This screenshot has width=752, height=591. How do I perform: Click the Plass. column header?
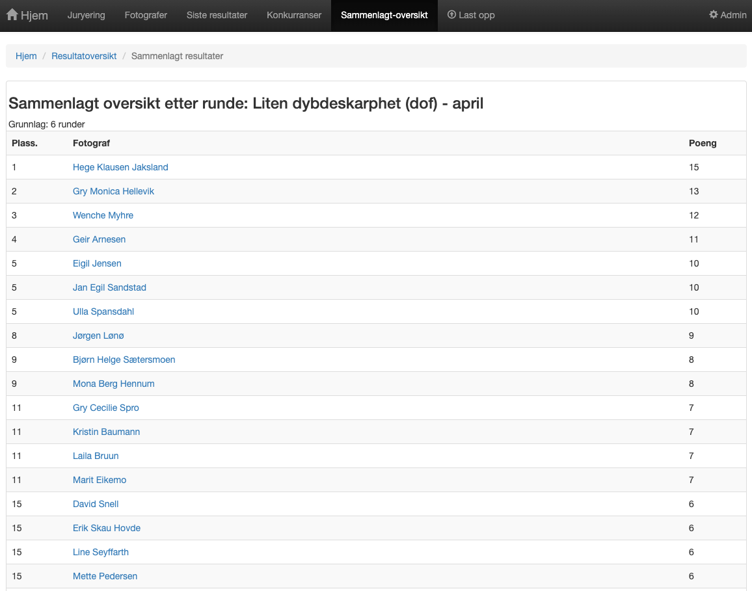tap(25, 143)
